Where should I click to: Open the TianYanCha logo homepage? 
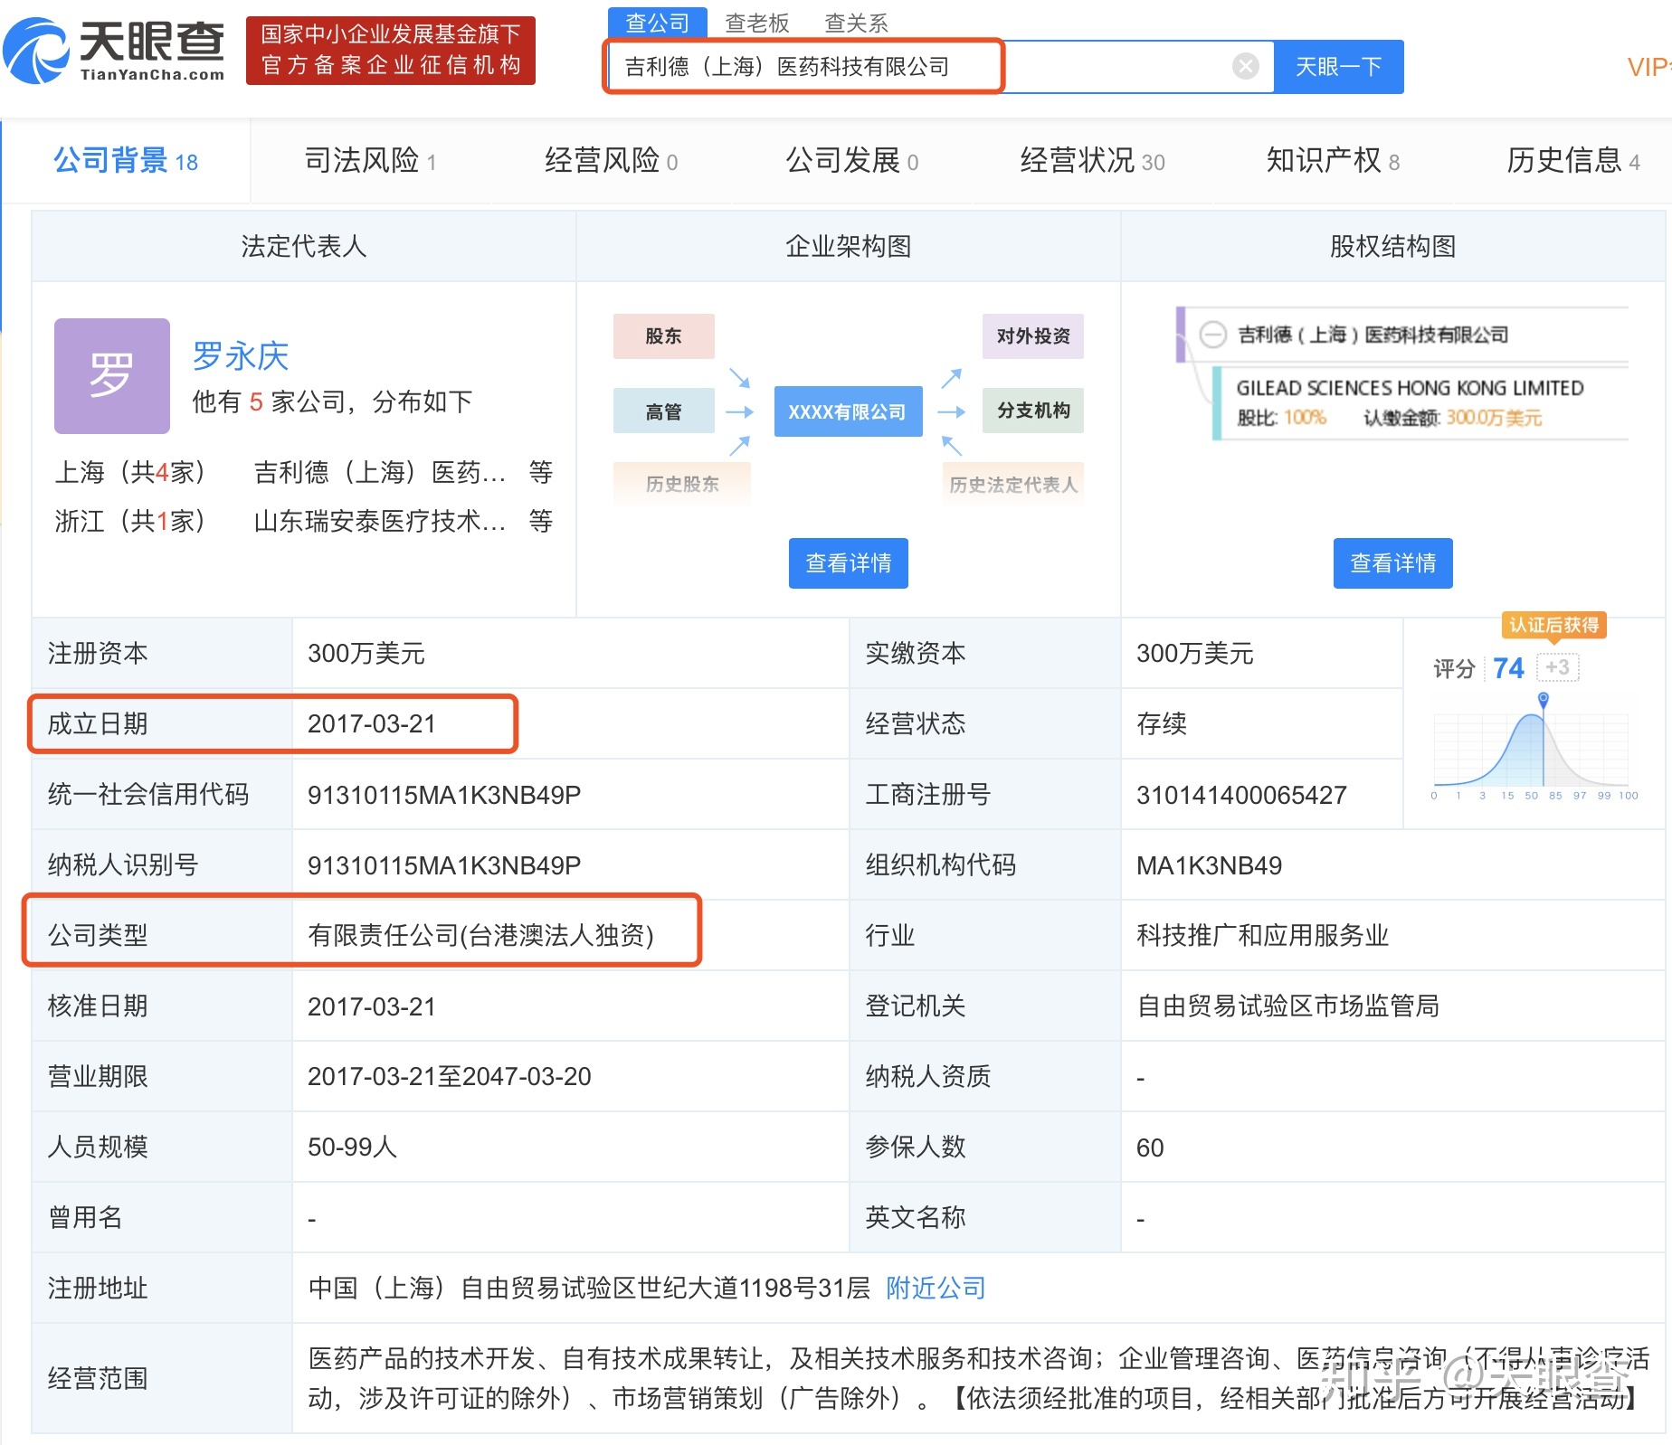click(114, 51)
